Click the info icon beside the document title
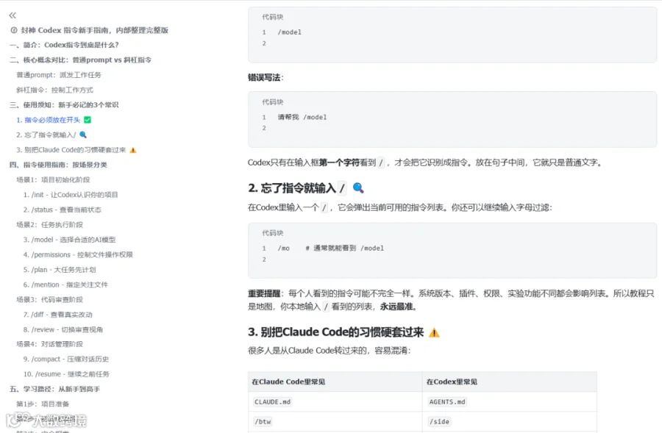662x433 pixels. click(14, 30)
